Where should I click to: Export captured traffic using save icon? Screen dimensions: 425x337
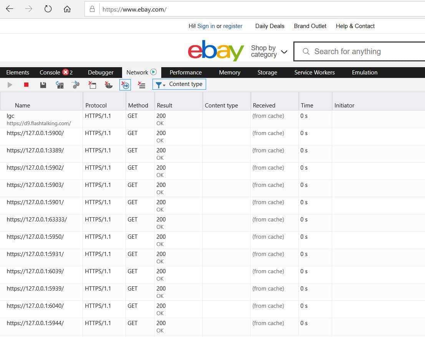43,84
